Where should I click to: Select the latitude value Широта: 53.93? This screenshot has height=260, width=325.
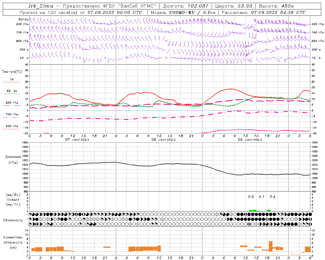[x=234, y=6]
